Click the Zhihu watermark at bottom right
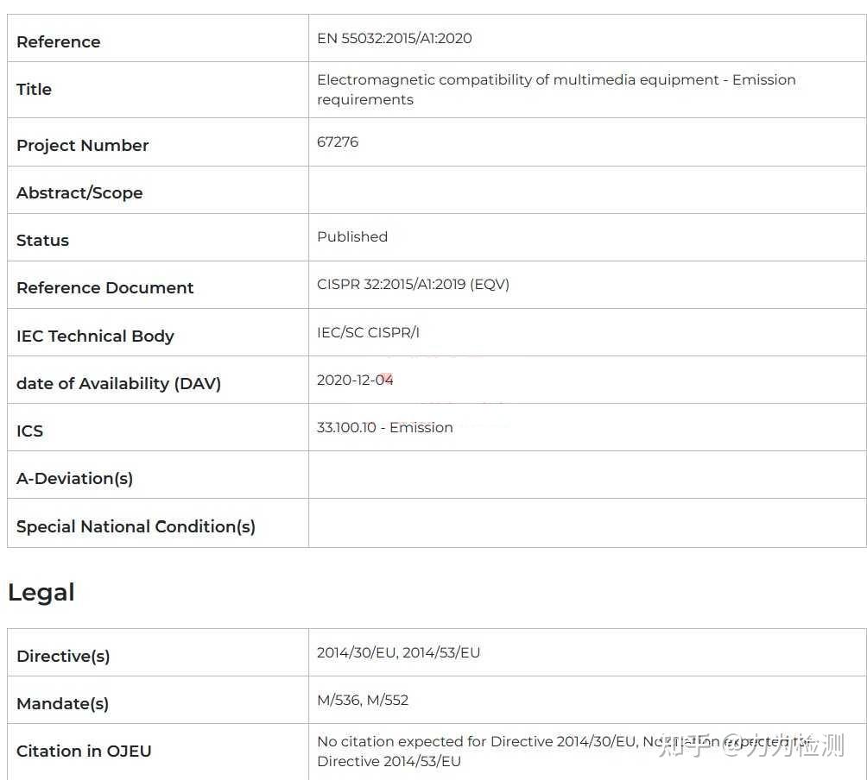 [750, 744]
